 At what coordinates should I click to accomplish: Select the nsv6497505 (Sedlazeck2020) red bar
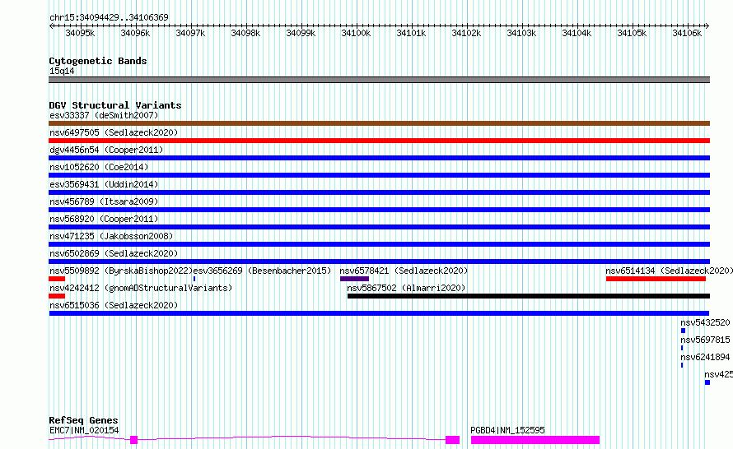tap(379, 141)
